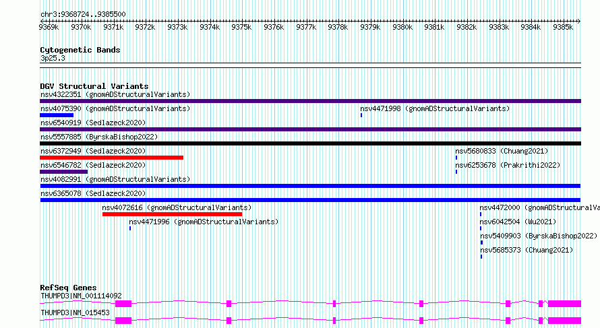Select the purple nsv6546782 variant bar
The image size is (600, 328).
pyautogui.click(x=63, y=172)
